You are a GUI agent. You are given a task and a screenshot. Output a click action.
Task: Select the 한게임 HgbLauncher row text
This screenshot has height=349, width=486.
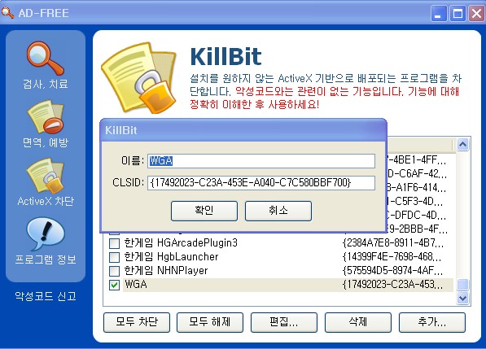pos(171,257)
